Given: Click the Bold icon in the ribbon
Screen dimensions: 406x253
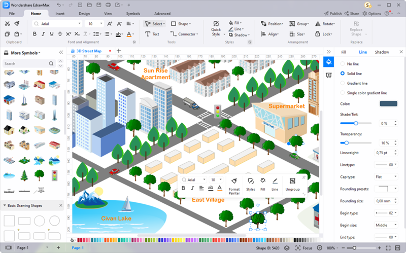Looking at the screenshot, I should [35, 34].
